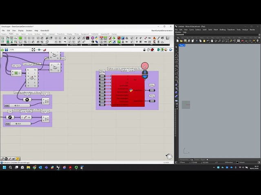Click the Rhino light bulb icon

click(258, 41)
